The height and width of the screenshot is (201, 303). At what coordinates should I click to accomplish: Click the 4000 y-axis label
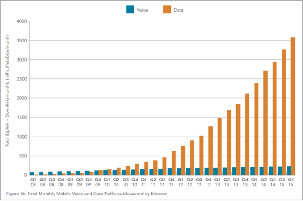click(x=21, y=21)
